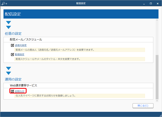Select the Web請求書等サービス section header
The width and height of the screenshot is (162, 117).
tap(78, 85)
